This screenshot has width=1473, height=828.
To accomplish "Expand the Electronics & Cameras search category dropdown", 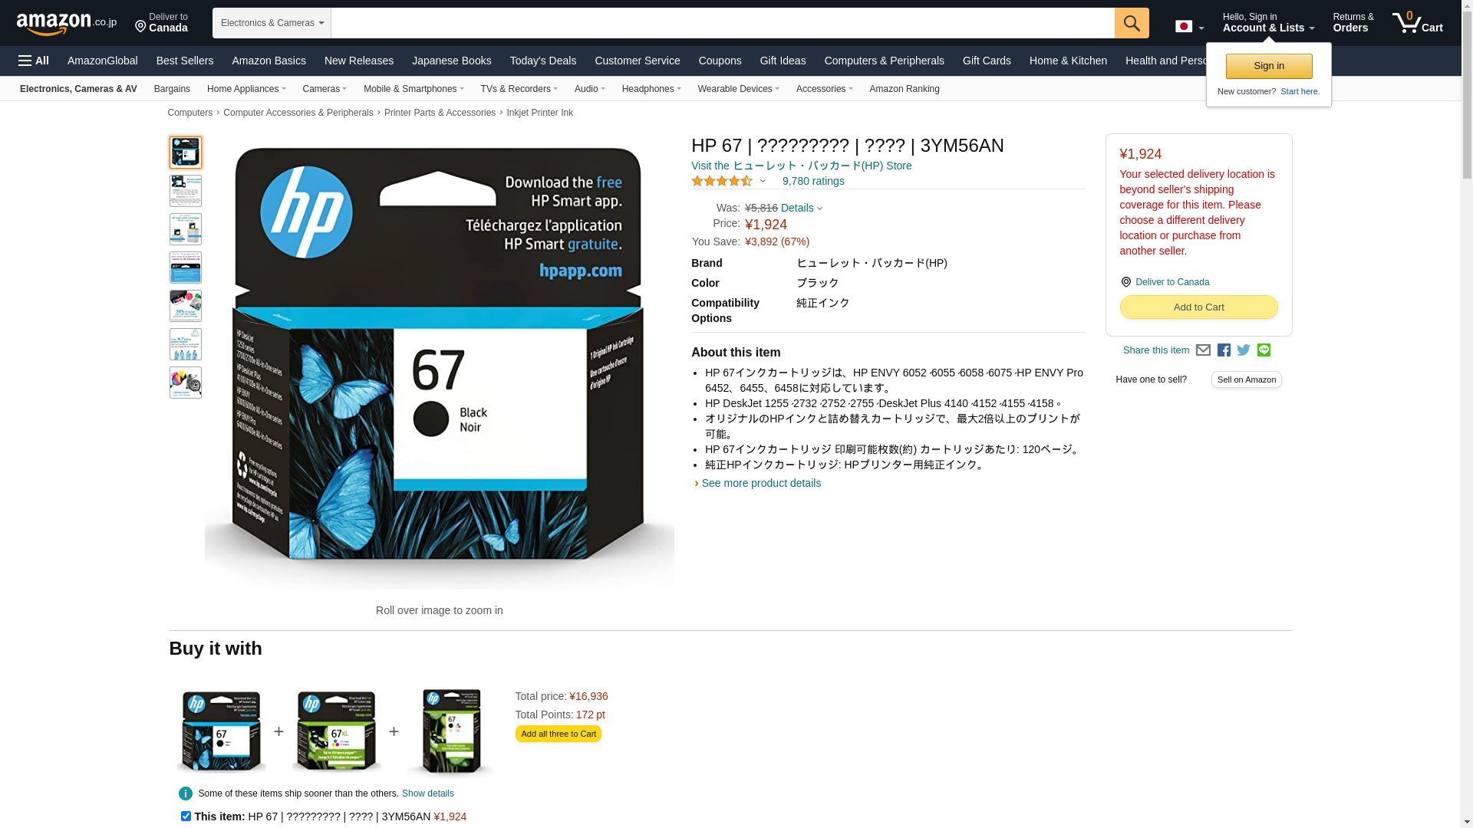I will [x=272, y=23].
